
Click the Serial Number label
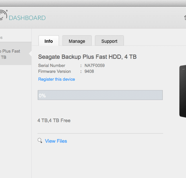coord(52,65)
